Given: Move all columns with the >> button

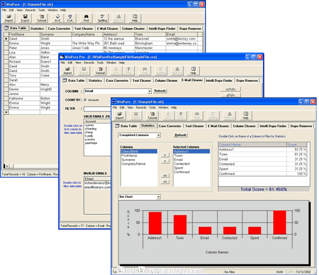Looking at the screenshot, I should [x=165, y=175].
